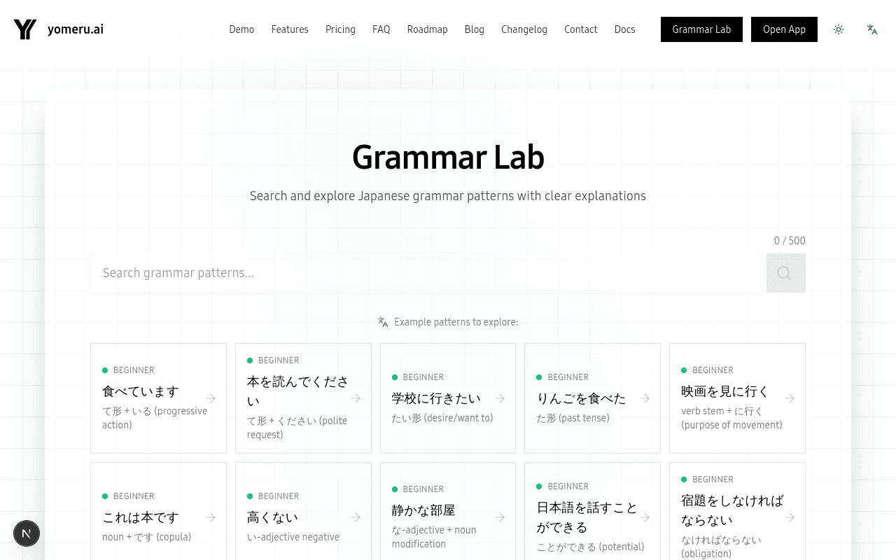Visit the Docs page

624,29
